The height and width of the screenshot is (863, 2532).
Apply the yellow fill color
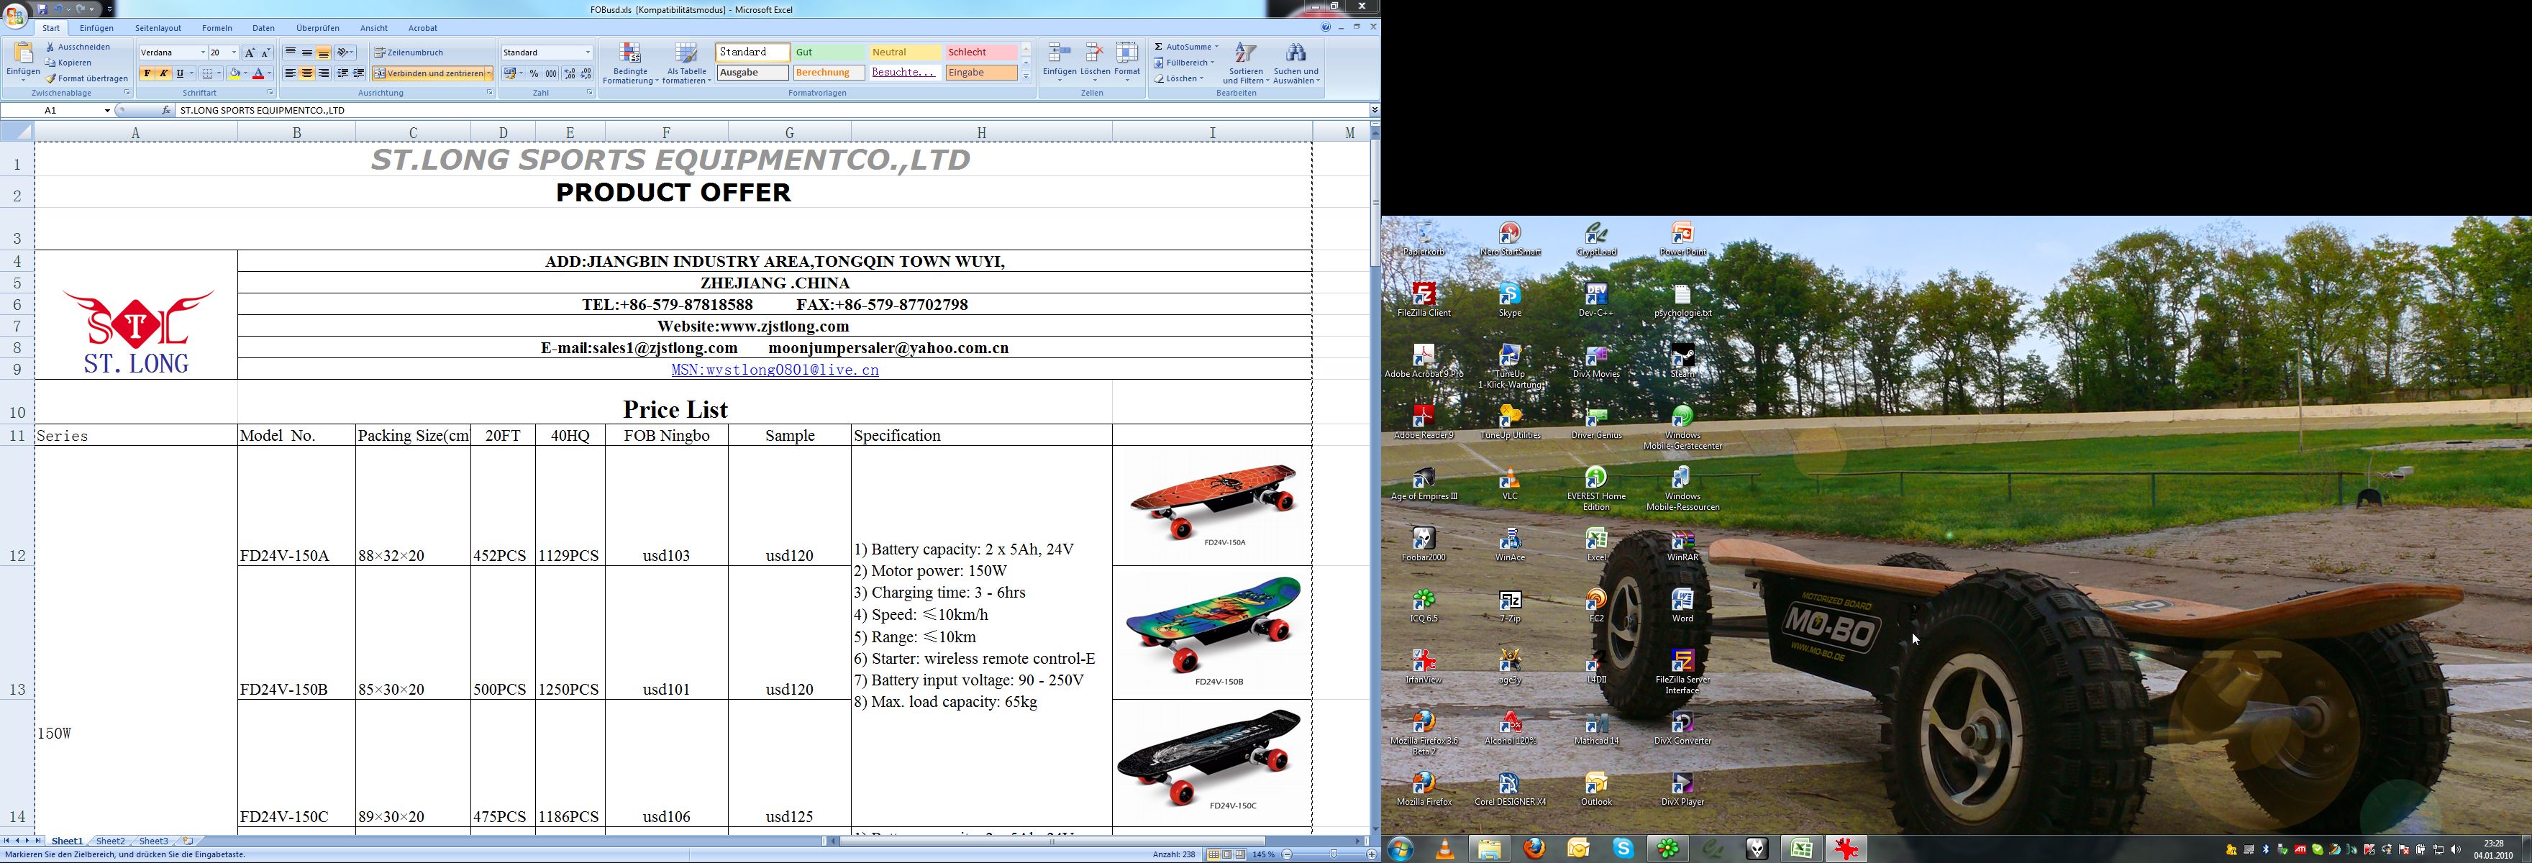click(234, 74)
